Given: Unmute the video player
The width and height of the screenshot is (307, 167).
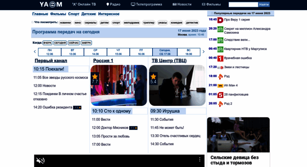Looking at the screenshot, I should pos(40,161).
